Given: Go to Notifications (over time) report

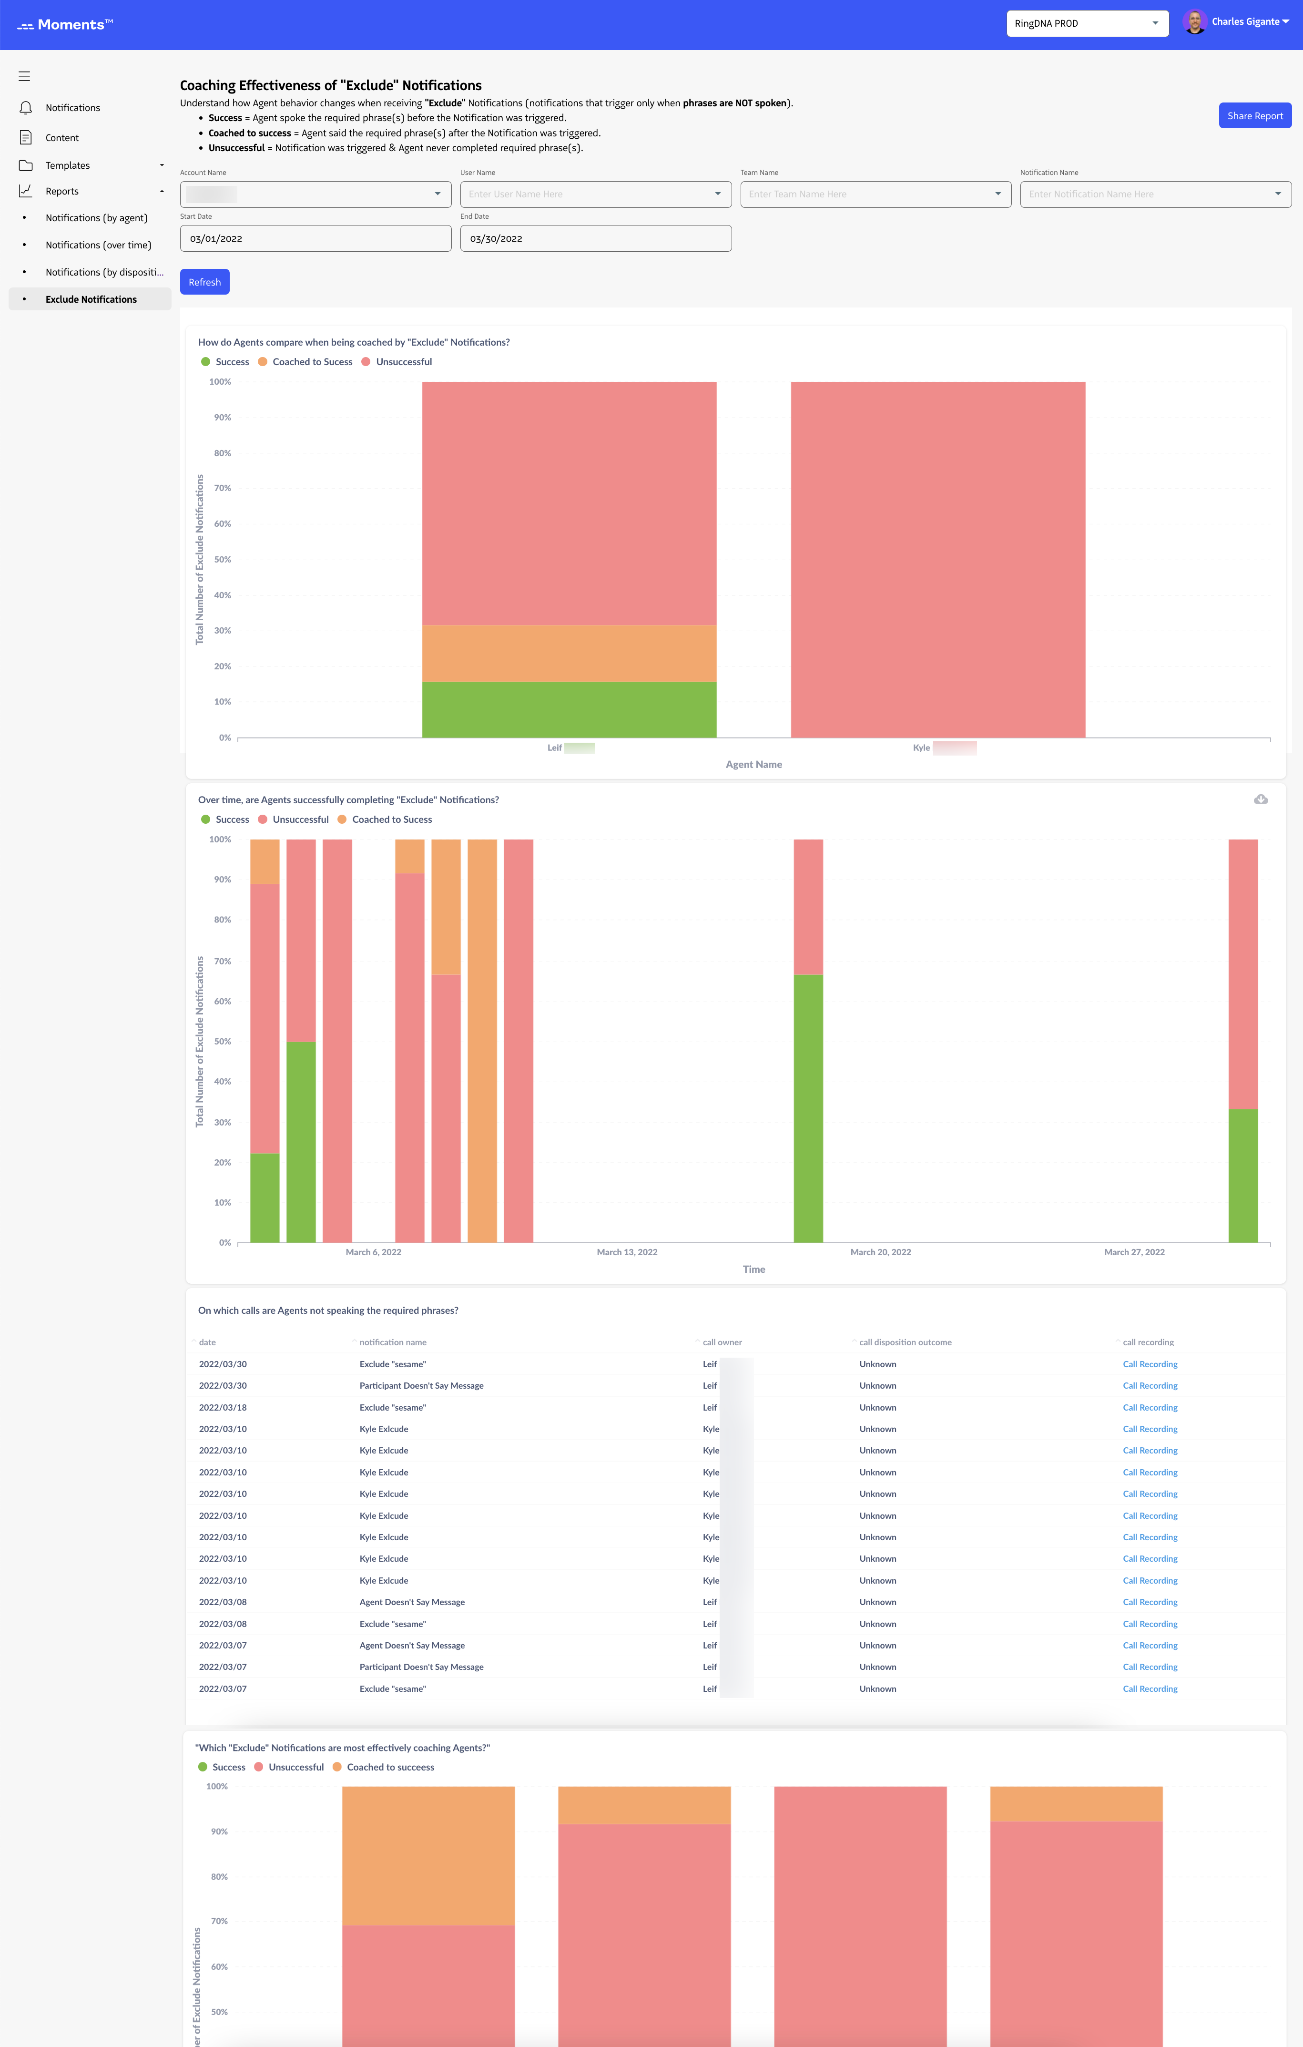Looking at the screenshot, I should pos(99,246).
